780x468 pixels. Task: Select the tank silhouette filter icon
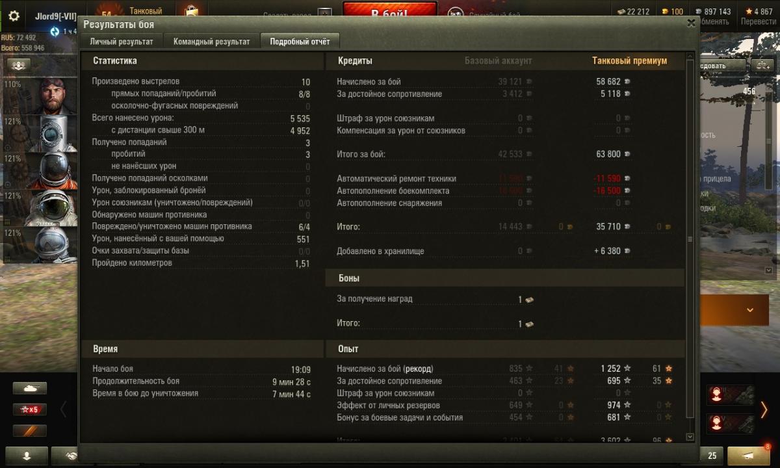point(30,388)
